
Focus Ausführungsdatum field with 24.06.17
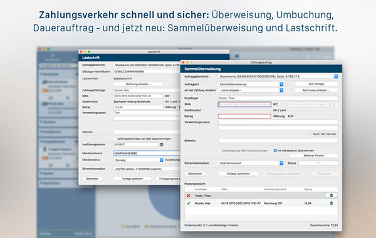point(136,145)
